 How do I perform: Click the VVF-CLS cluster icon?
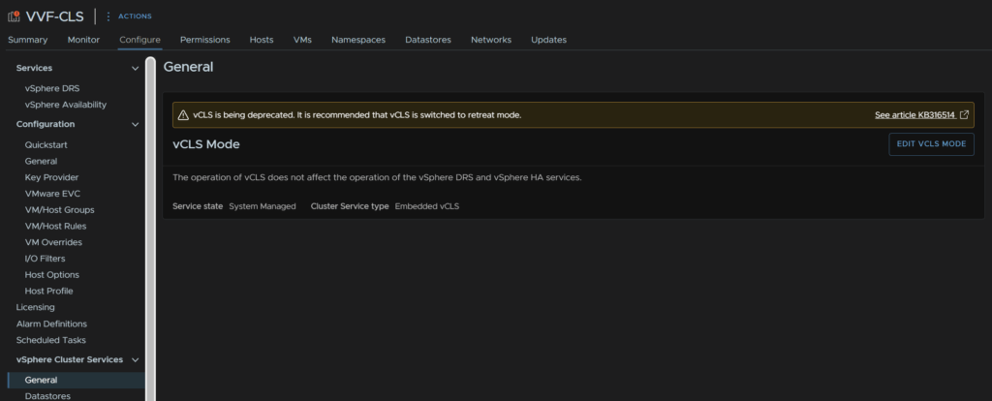pos(14,16)
